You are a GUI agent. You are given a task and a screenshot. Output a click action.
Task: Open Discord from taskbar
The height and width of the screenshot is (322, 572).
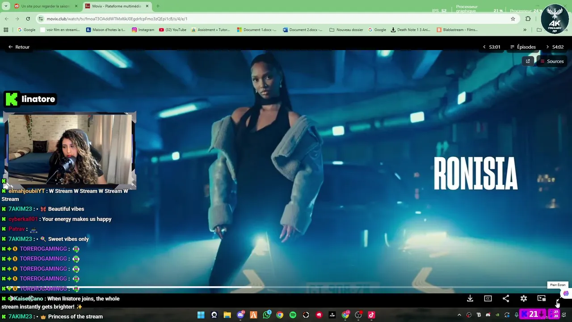coord(240,315)
